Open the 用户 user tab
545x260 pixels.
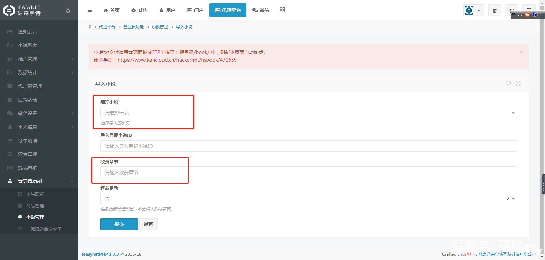pyautogui.click(x=167, y=10)
